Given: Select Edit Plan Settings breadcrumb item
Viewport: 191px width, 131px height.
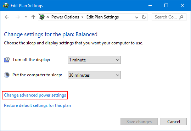Looking at the screenshot, I should [x=102, y=17].
